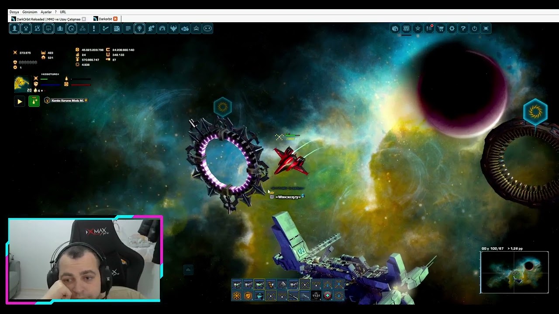
Task: Activate highlighted drone formation in top-row slot 7
Action: [x=305, y=284]
